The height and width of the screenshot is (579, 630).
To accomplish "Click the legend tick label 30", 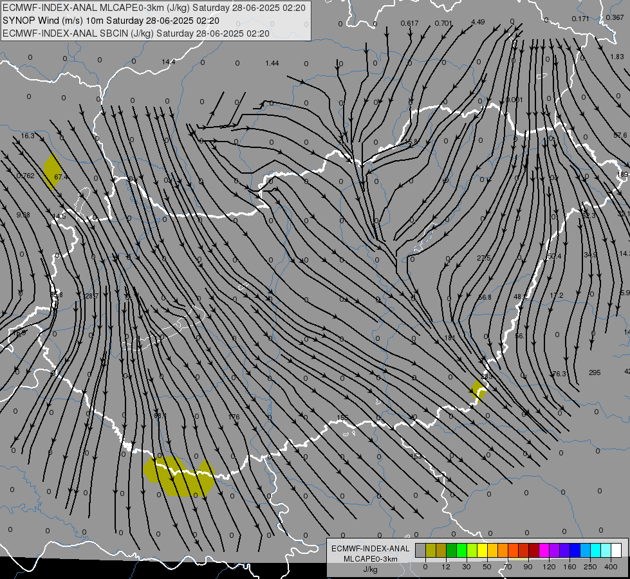I will (x=467, y=567).
